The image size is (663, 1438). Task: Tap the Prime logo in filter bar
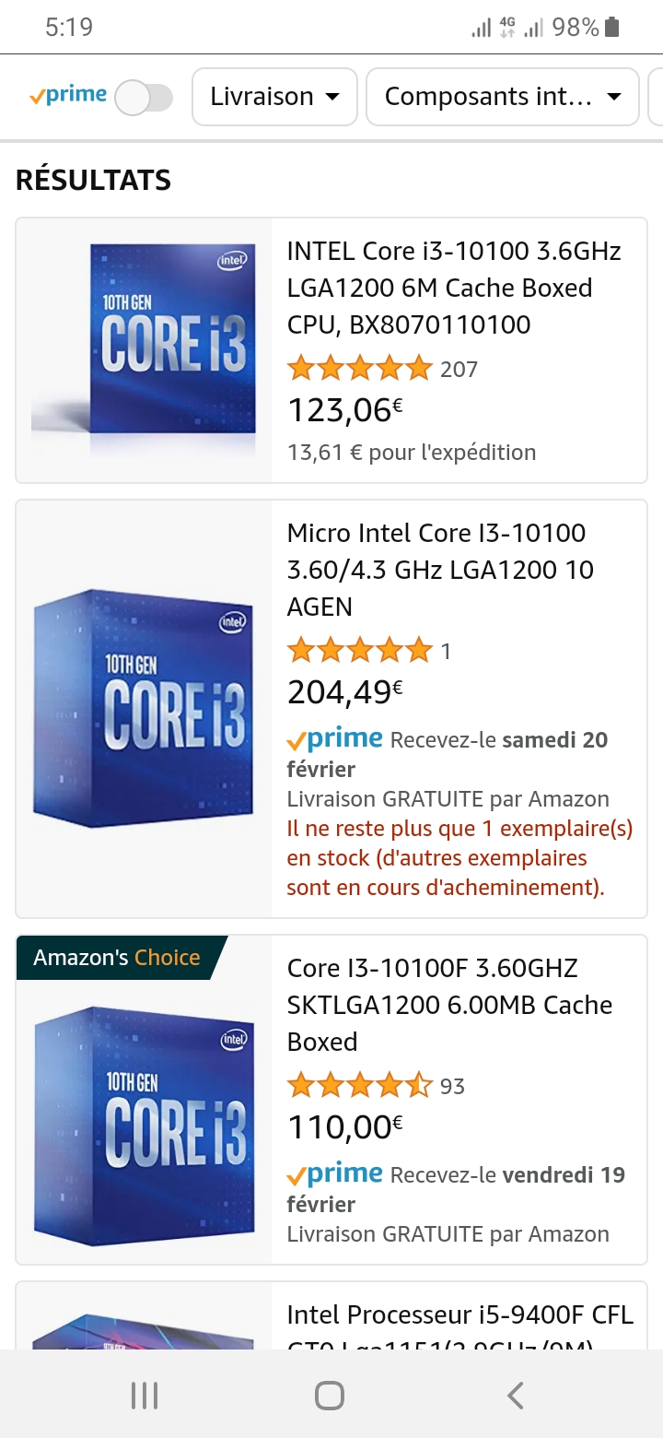(68, 95)
